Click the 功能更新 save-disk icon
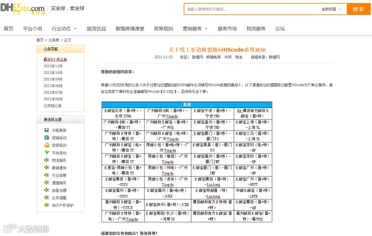Viewport: 372px width, 236px height. click(46, 130)
